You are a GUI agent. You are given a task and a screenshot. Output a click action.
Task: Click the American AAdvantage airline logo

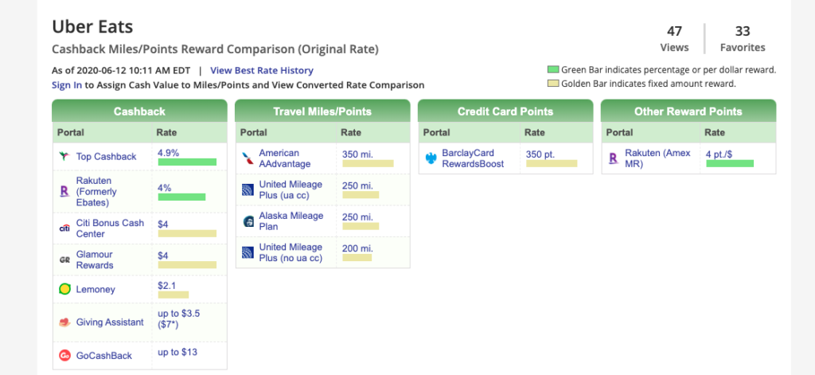[x=248, y=158]
